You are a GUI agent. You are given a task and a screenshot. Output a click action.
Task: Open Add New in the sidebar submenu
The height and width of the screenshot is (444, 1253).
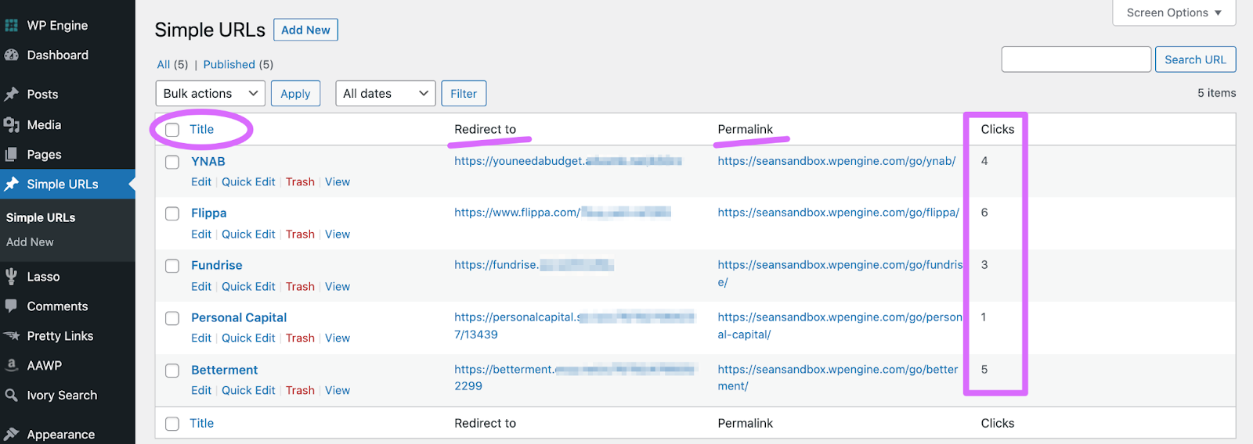pyautogui.click(x=30, y=242)
